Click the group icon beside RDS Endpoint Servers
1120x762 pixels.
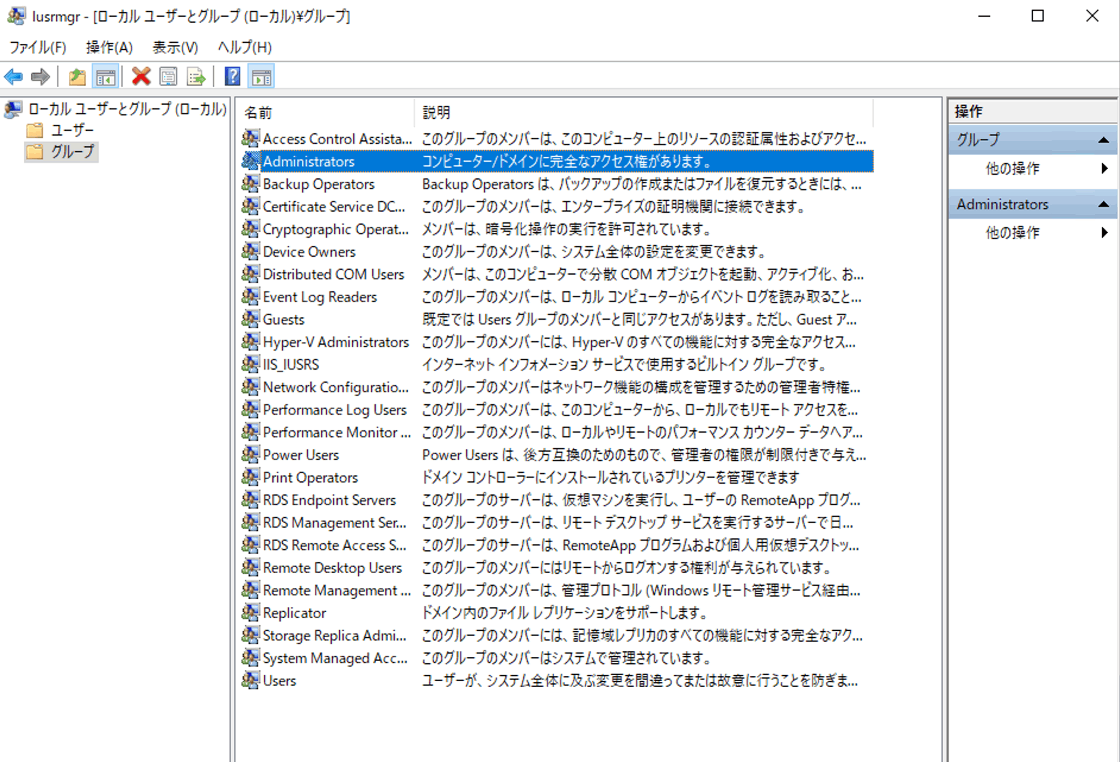(251, 500)
